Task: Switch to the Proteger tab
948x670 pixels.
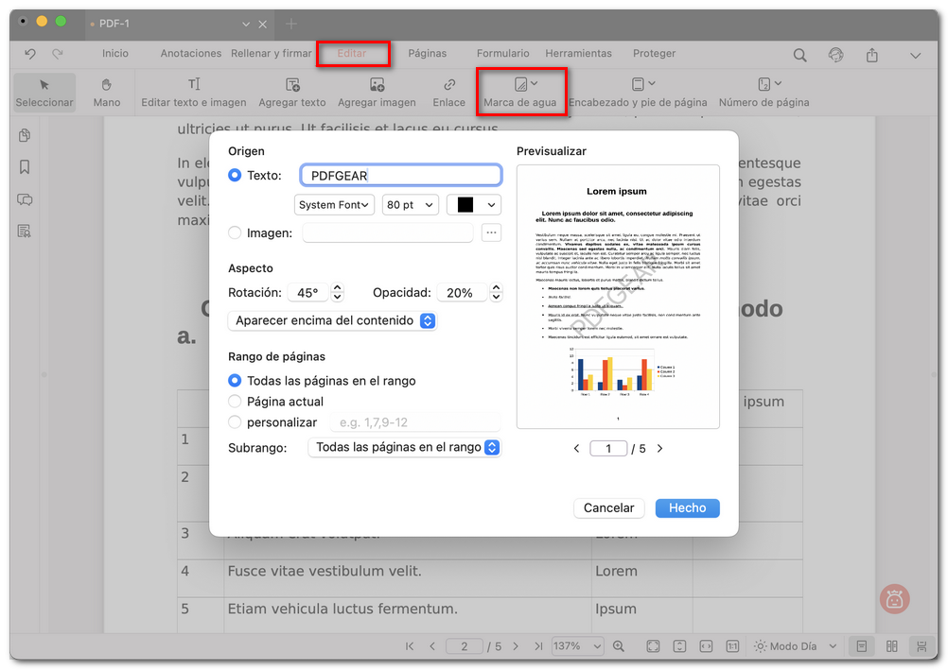Action: pos(654,53)
